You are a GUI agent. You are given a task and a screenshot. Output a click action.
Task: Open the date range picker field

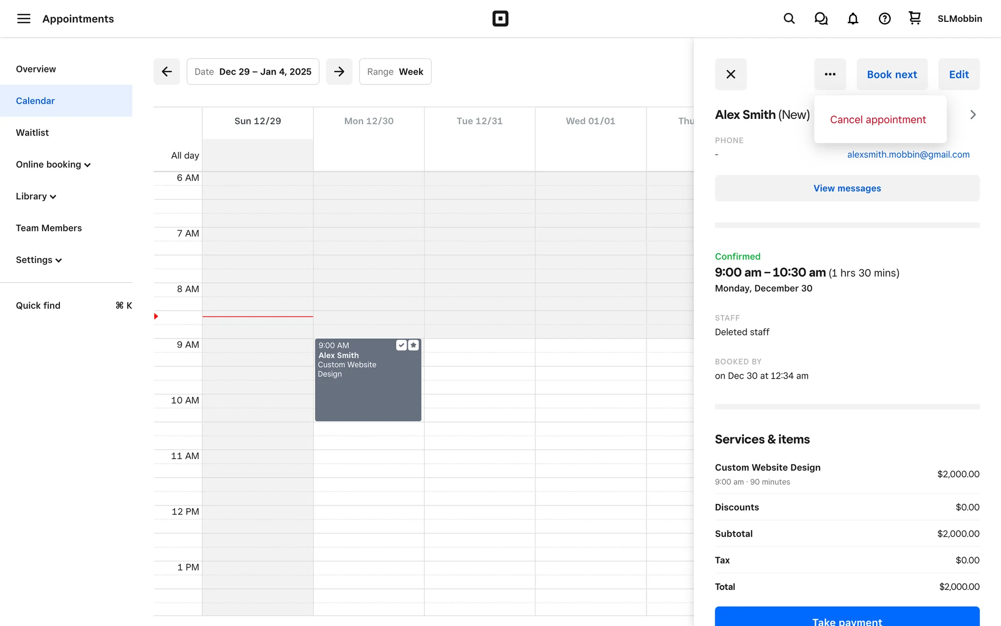coord(253,71)
